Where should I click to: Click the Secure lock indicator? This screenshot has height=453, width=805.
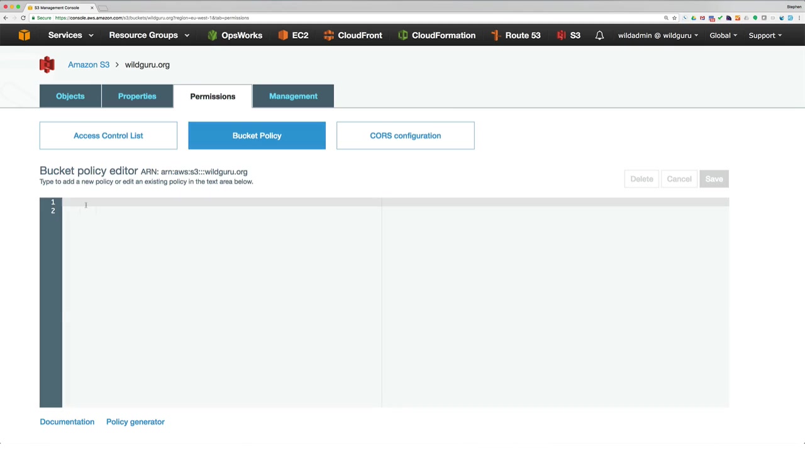42,18
